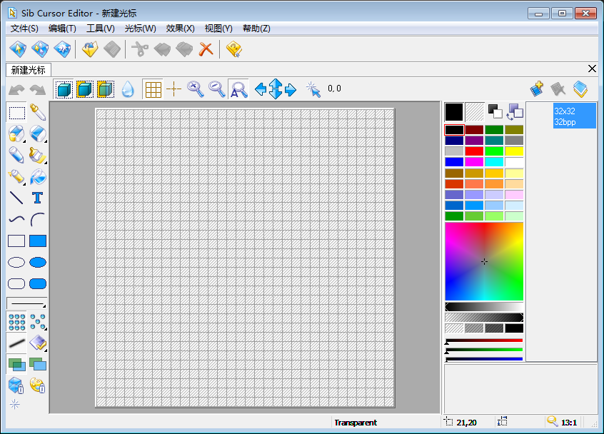604x434 pixels.
Task: Select the arc tool
Action: 38,220
